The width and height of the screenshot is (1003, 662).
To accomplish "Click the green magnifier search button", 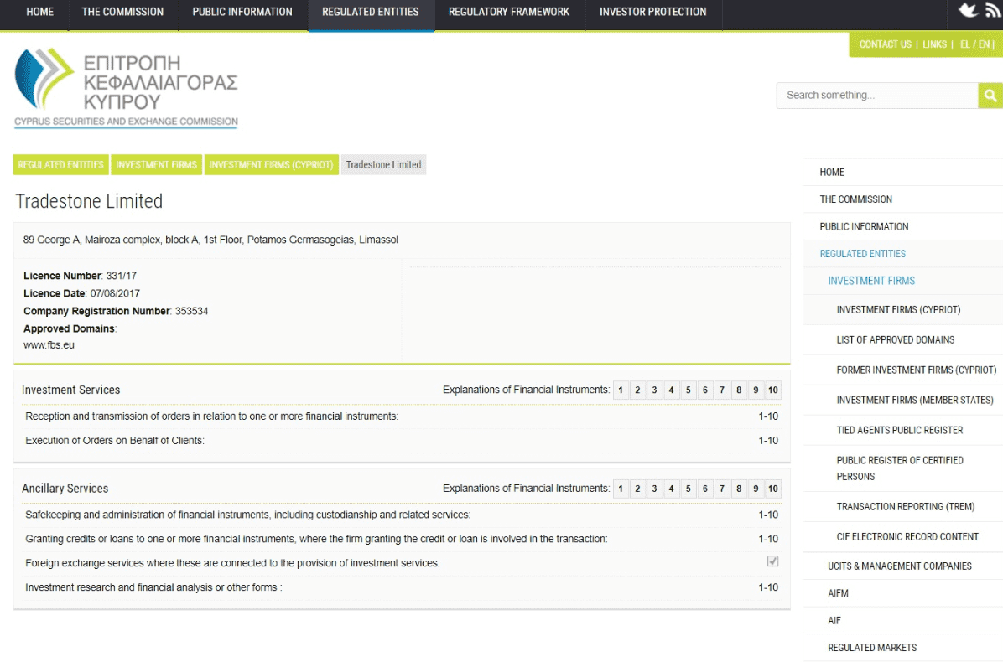I will coord(990,96).
